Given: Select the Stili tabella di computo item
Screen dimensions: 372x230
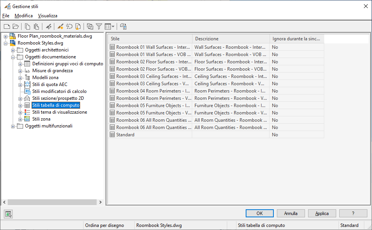Looking at the screenshot, I should pyautogui.click(x=56, y=105).
